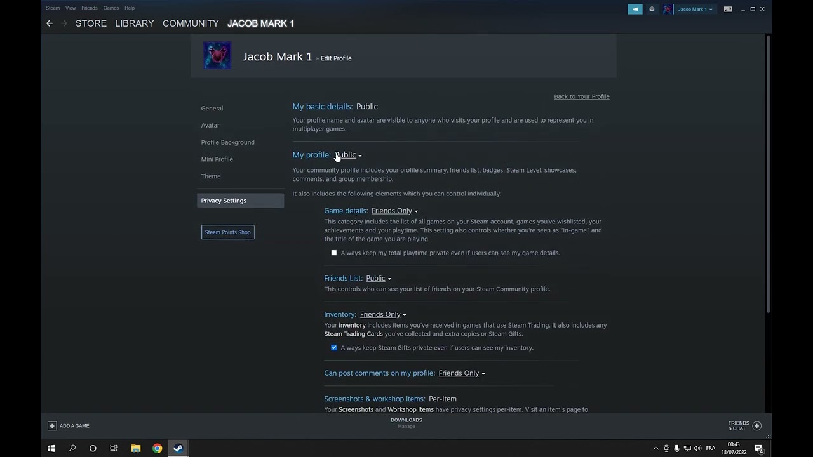
Task: Go to the STORE tab
Action: pyautogui.click(x=91, y=23)
